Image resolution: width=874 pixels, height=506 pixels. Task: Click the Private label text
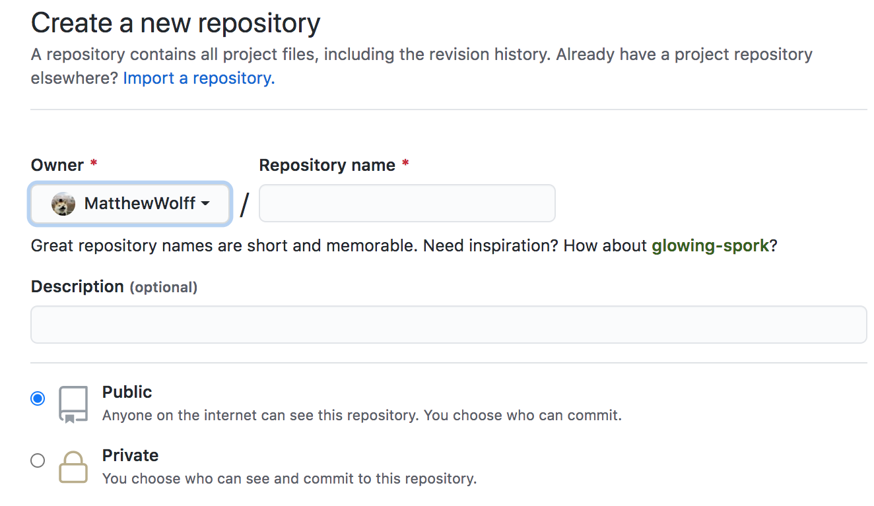[x=130, y=455]
